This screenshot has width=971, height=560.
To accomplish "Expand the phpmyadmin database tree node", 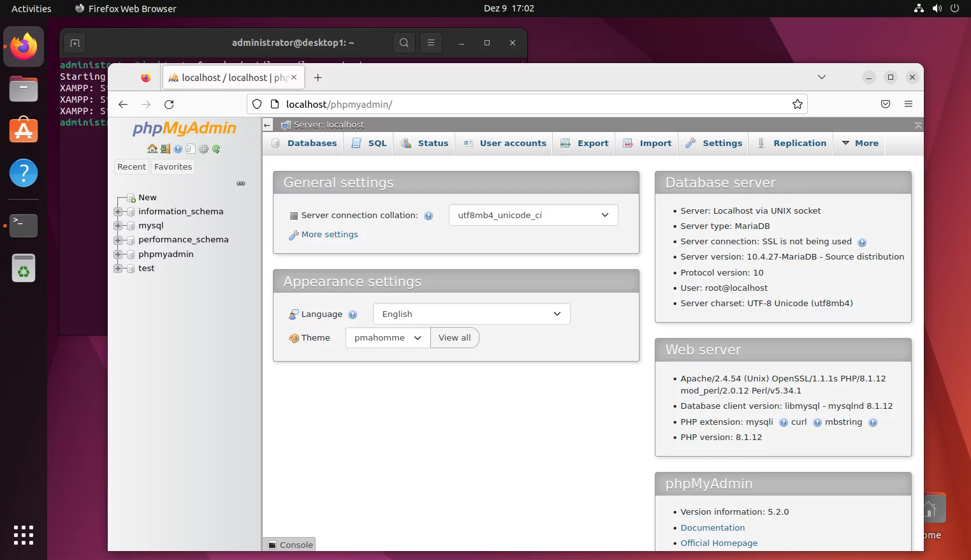I will (118, 254).
